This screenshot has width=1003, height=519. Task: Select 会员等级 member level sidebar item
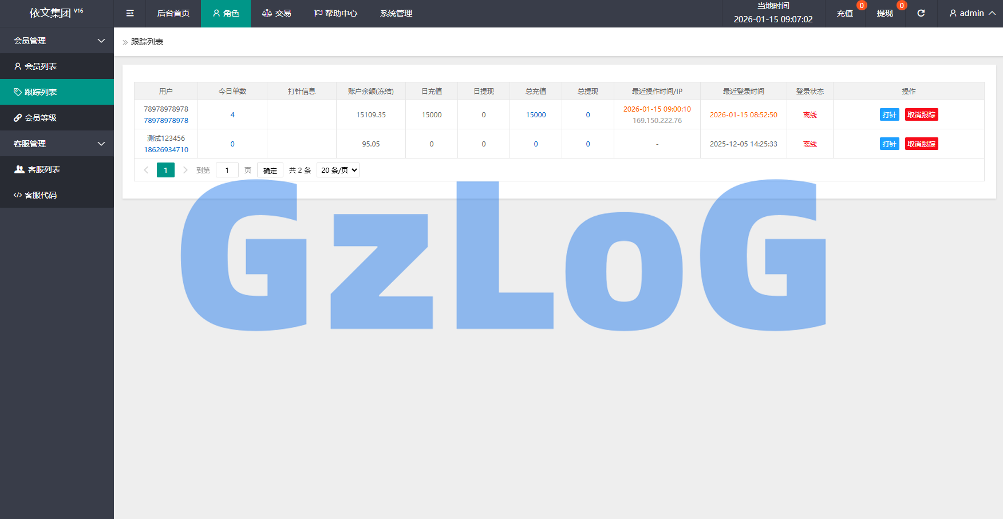coord(41,118)
